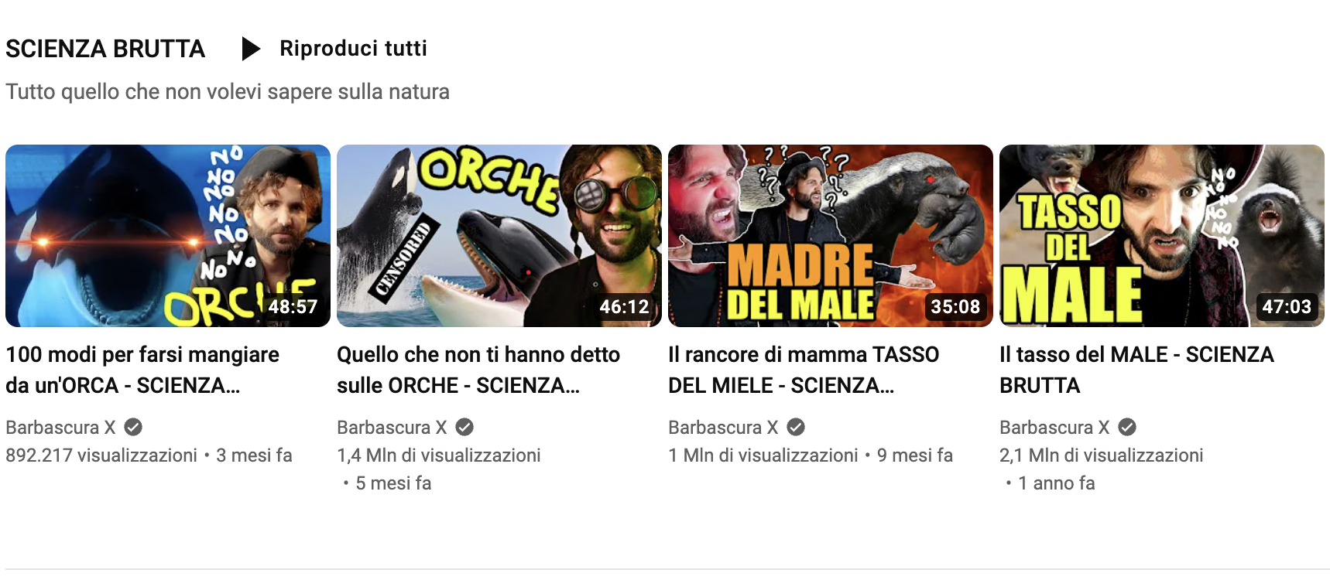Click the play triangle icon beside Riproduci tutti

(x=251, y=49)
